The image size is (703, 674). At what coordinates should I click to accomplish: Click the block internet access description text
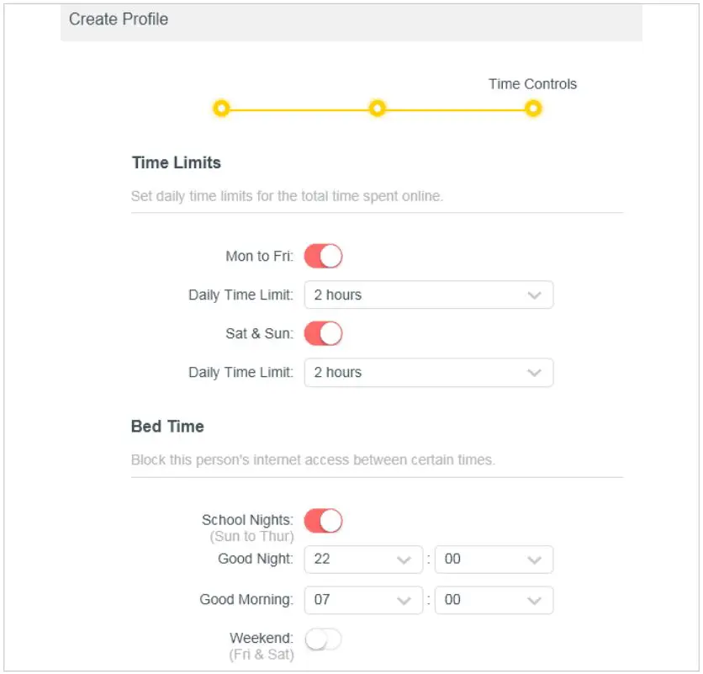[313, 460]
